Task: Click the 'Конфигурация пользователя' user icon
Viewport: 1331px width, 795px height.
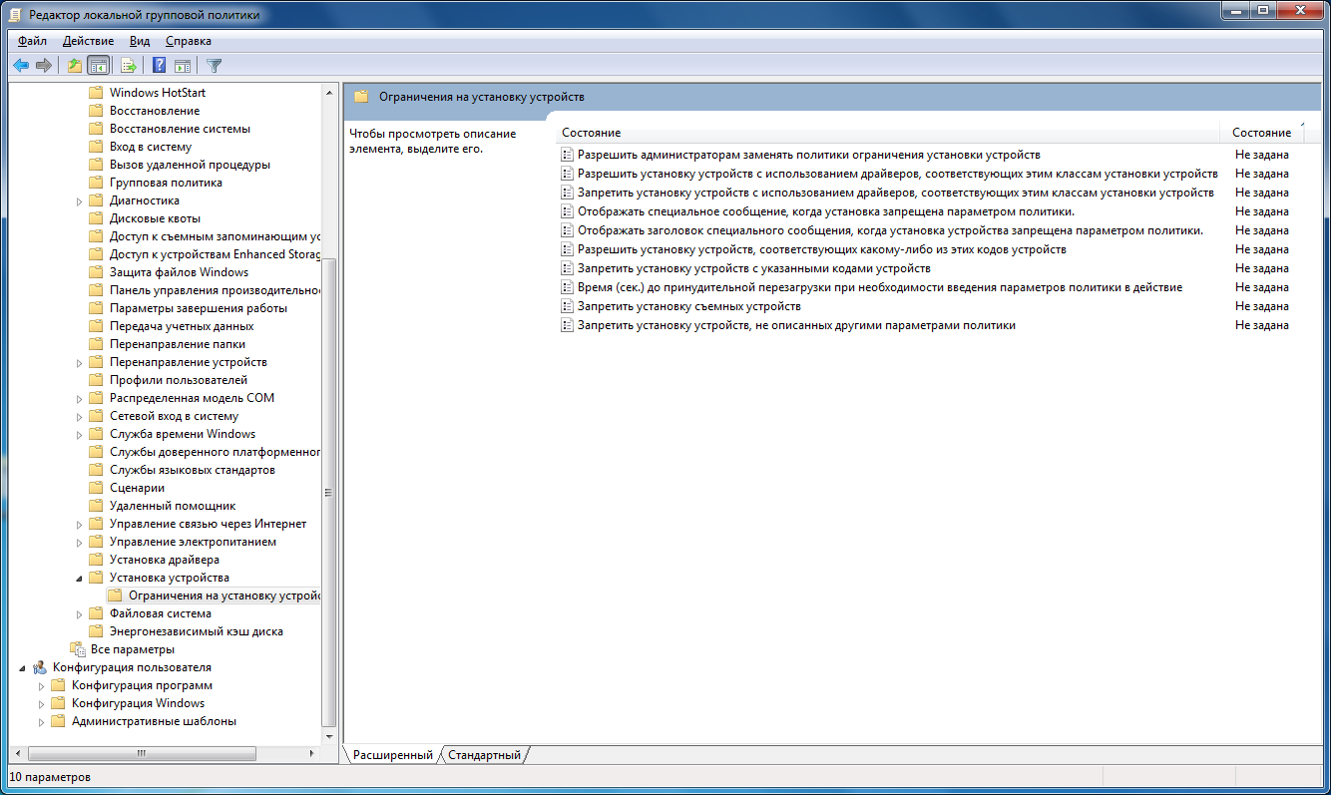Action: click(39, 667)
